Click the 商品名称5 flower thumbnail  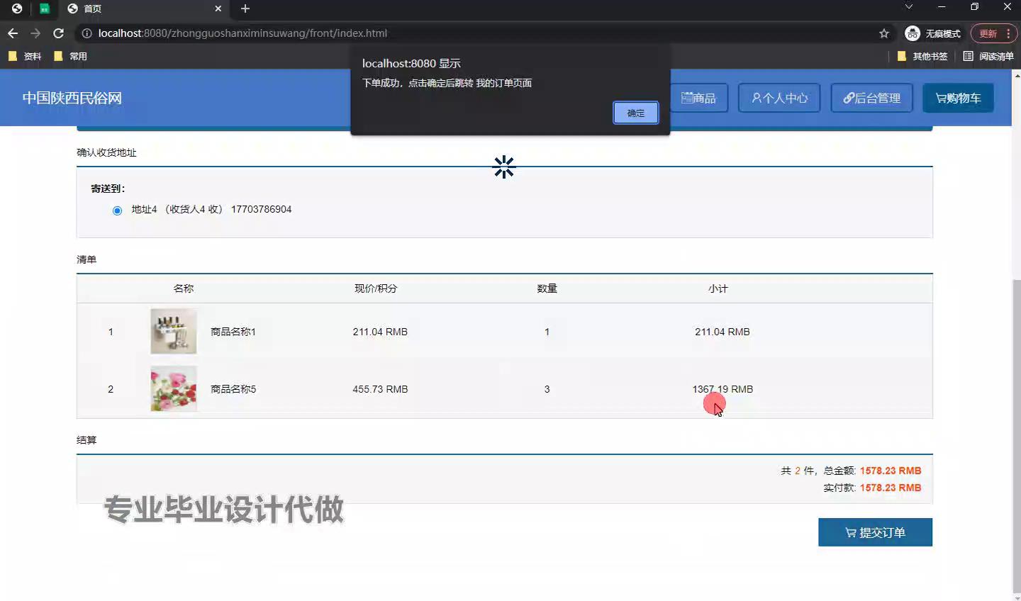[x=173, y=388]
